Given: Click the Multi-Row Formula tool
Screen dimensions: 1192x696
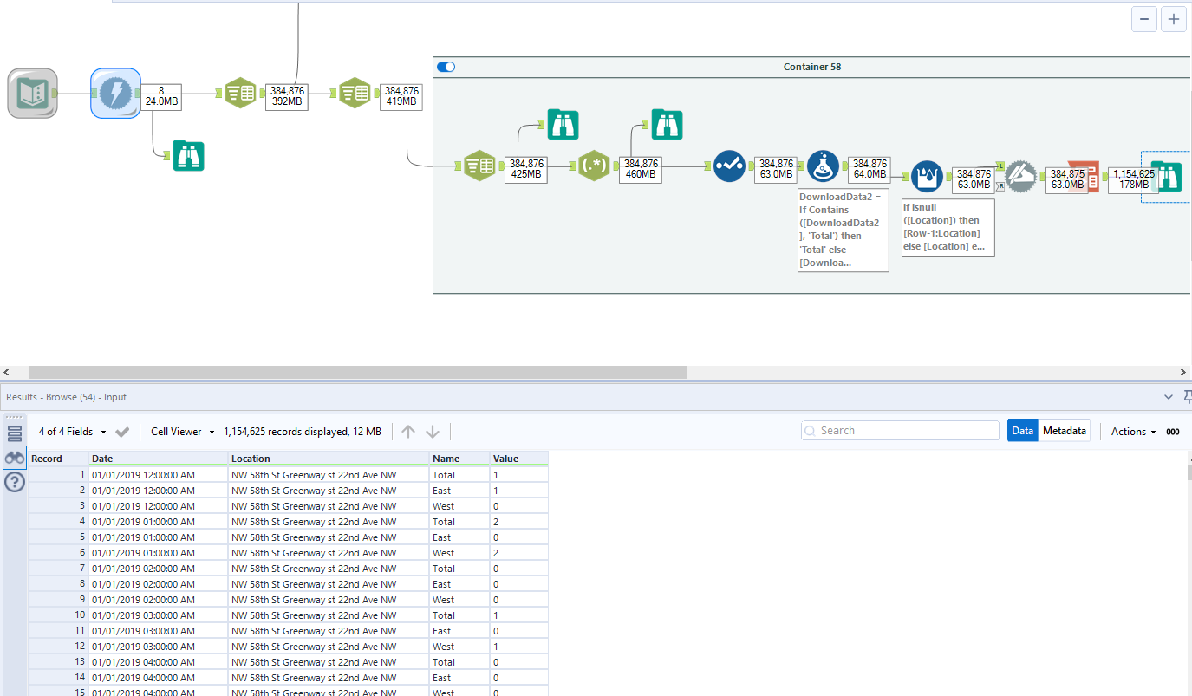Looking at the screenshot, I should point(927,176).
